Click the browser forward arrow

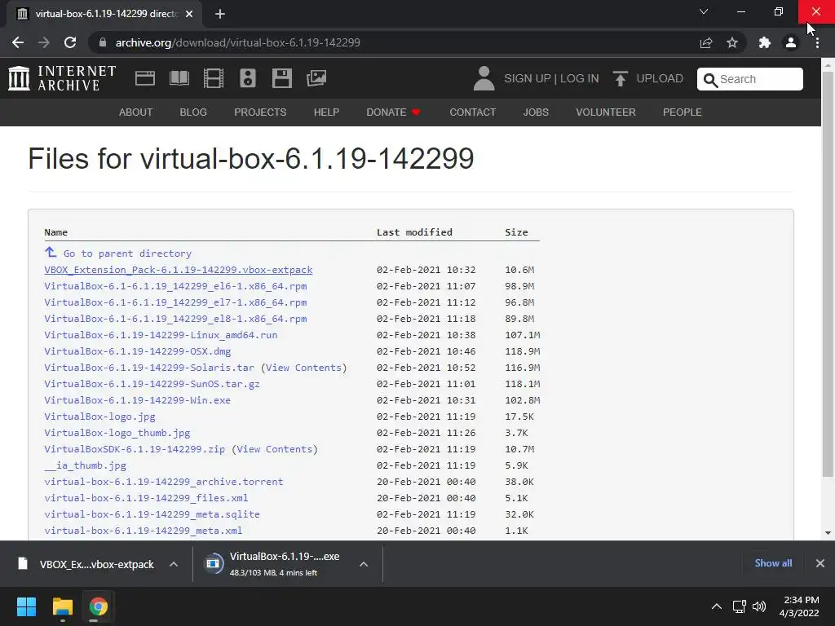pyautogui.click(x=44, y=42)
